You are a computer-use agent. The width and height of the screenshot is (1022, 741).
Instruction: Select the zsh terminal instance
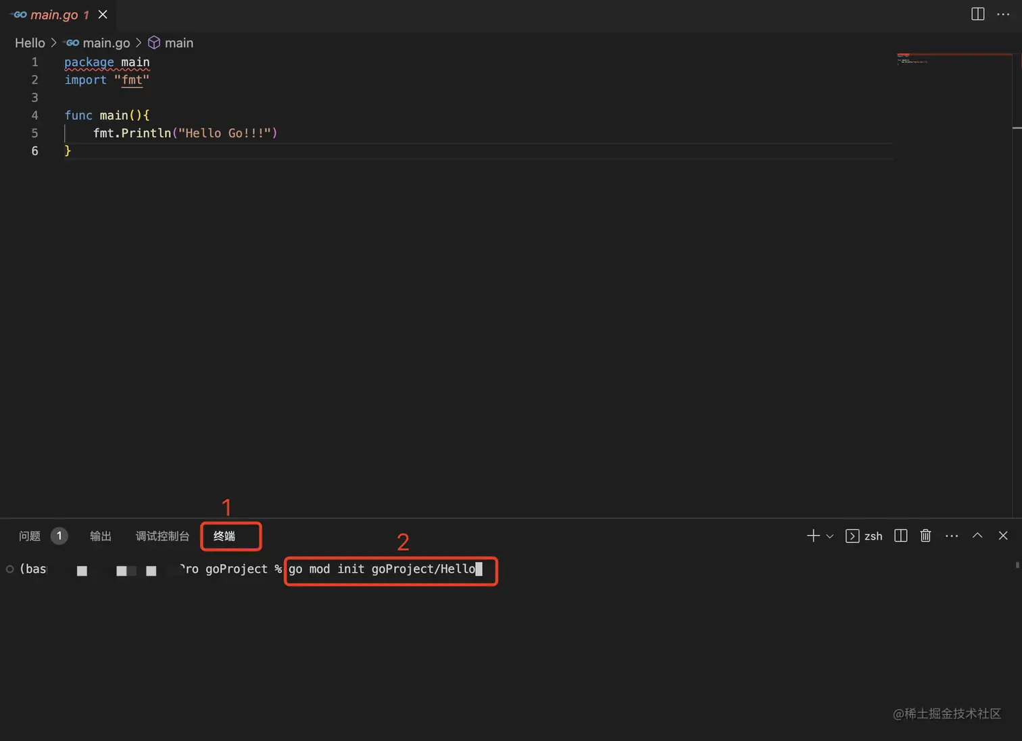pyautogui.click(x=864, y=536)
